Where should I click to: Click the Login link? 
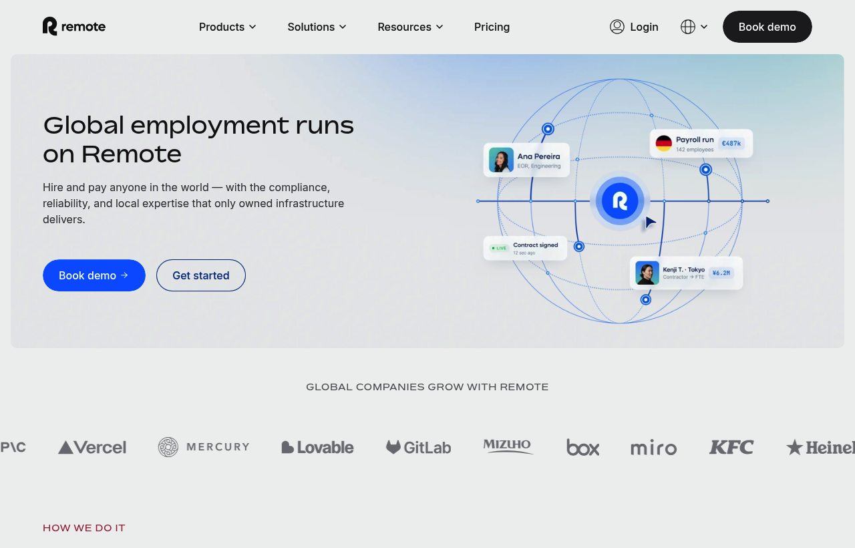[634, 27]
